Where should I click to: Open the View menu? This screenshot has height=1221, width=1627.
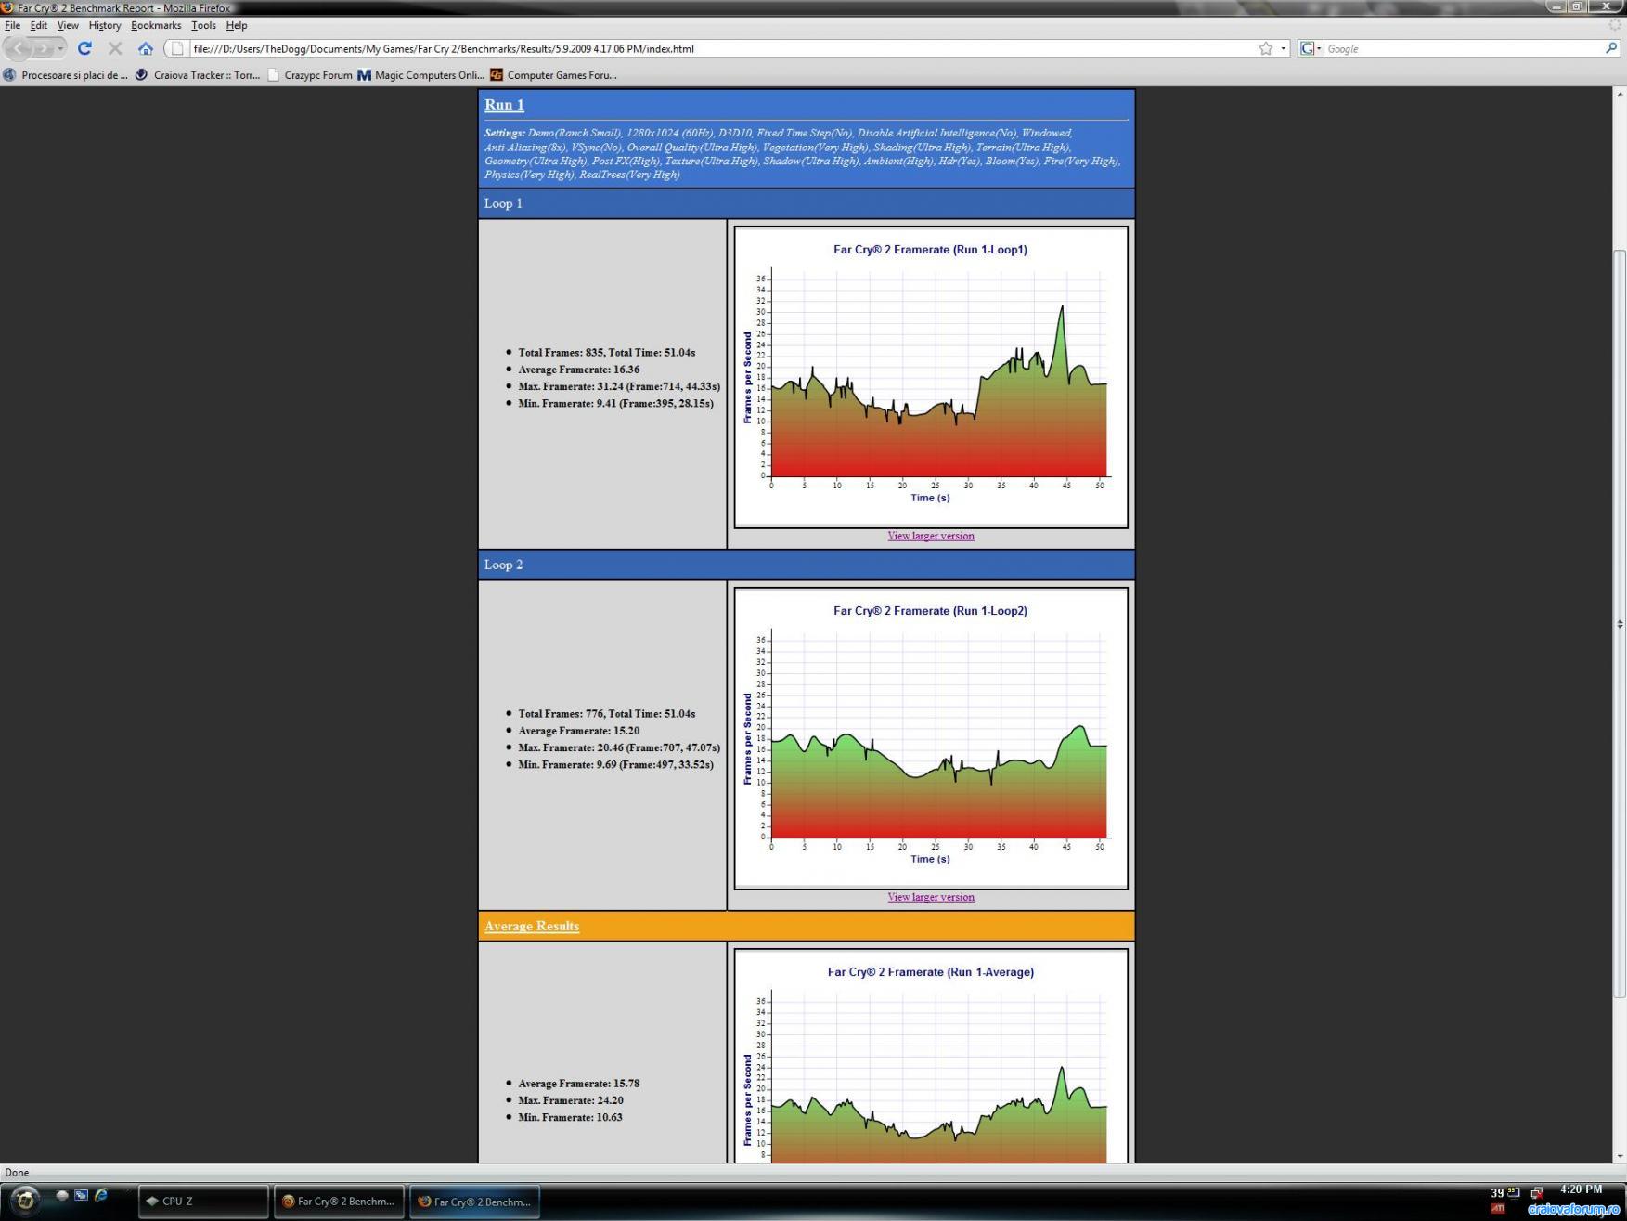click(x=68, y=25)
